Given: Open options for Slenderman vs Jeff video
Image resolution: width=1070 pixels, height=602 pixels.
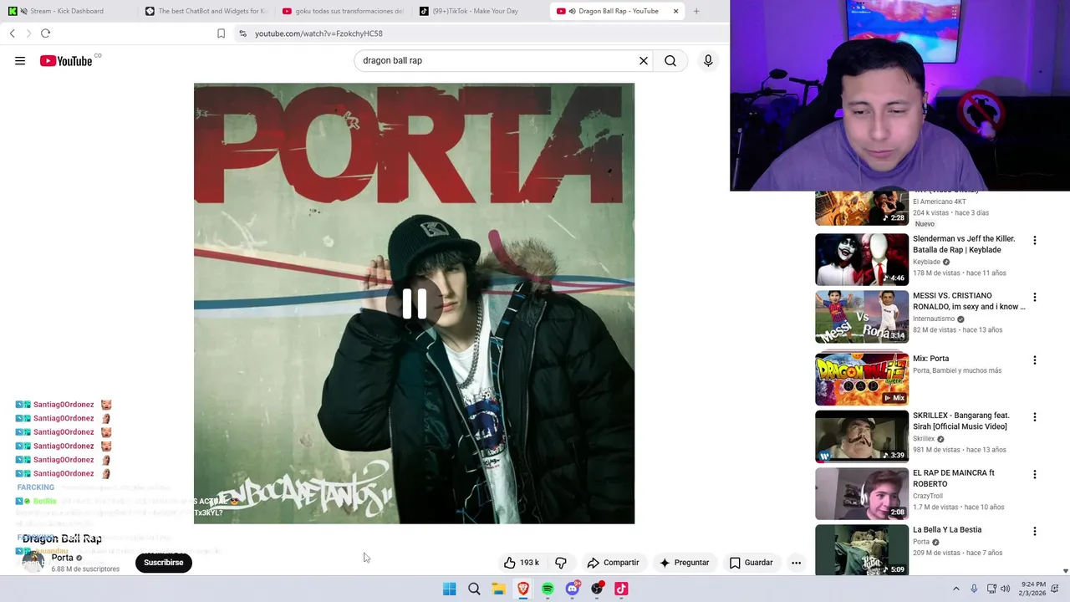Looking at the screenshot, I should [1035, 240].
